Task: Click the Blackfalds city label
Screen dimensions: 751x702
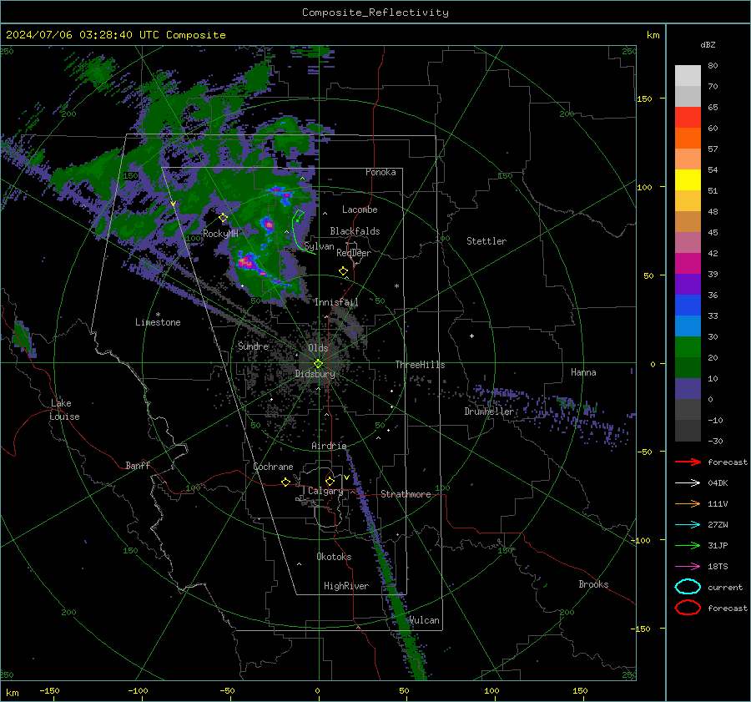Action: coord(355,231)
